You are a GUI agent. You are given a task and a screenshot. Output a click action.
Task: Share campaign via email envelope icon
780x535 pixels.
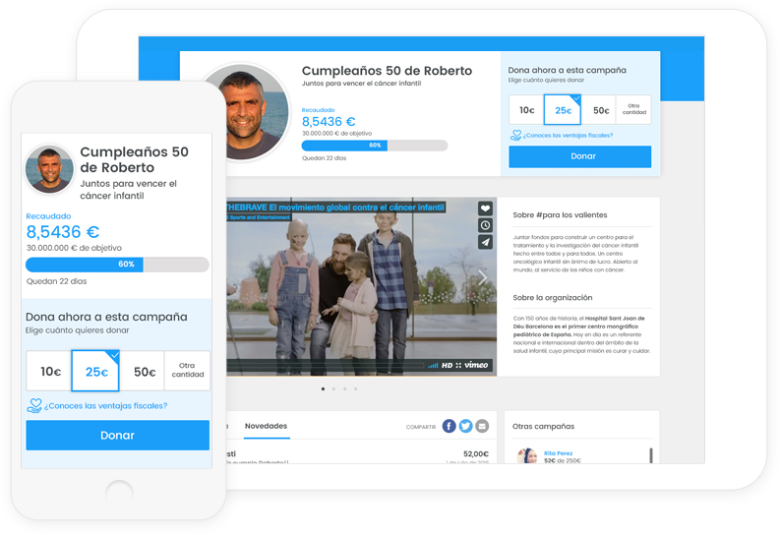[482, 426]
